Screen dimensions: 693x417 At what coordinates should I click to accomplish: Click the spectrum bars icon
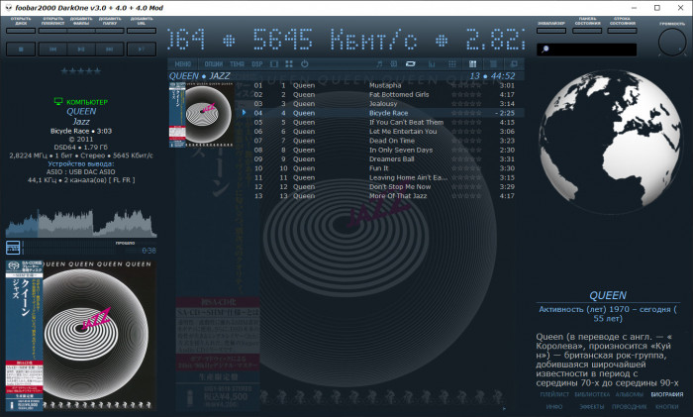(x=432, y=64)
